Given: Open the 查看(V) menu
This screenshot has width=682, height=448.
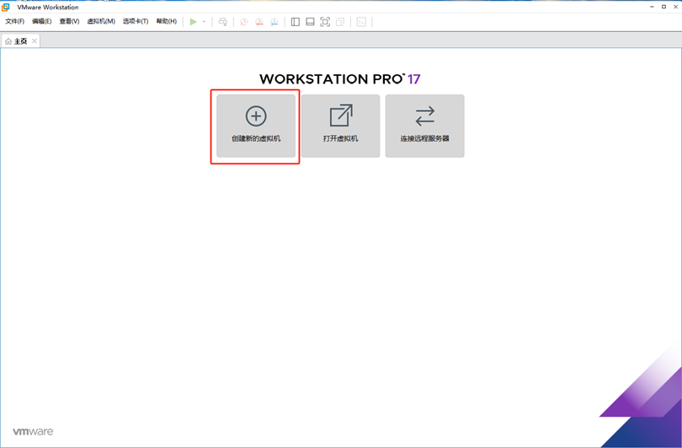Looking at the screenshot, I should coord(69,21).
